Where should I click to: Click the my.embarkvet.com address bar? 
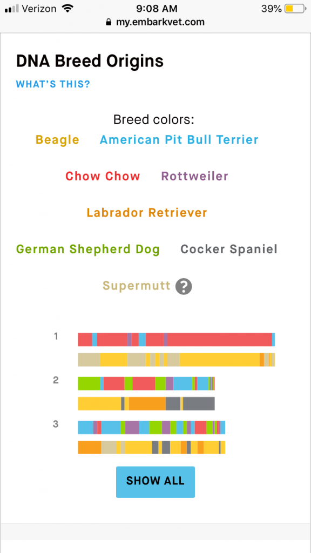(x=155, y=22)
